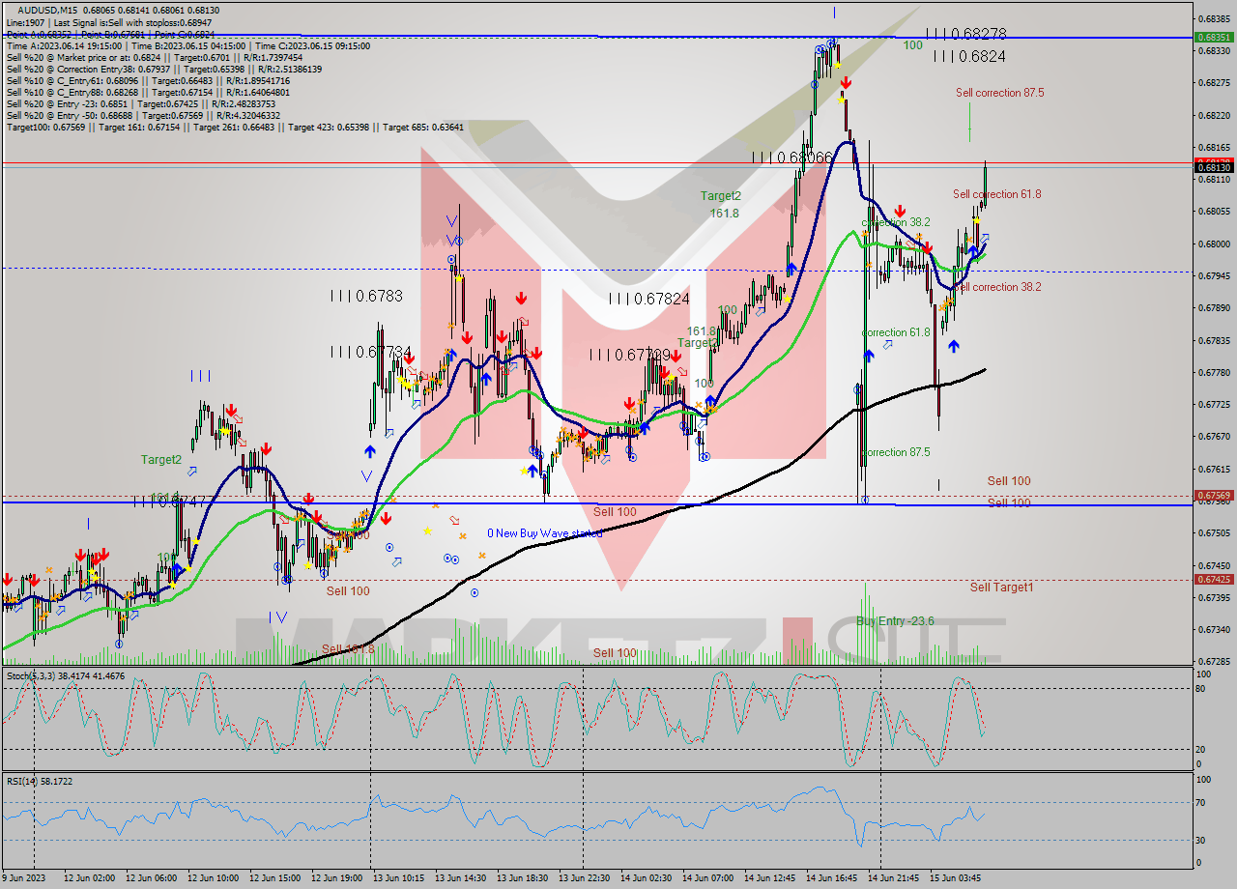The width and height of the screenshot is (1237, 889).
Task: Click the 0.68000 value on price axis
Action: pos(1214,244)
